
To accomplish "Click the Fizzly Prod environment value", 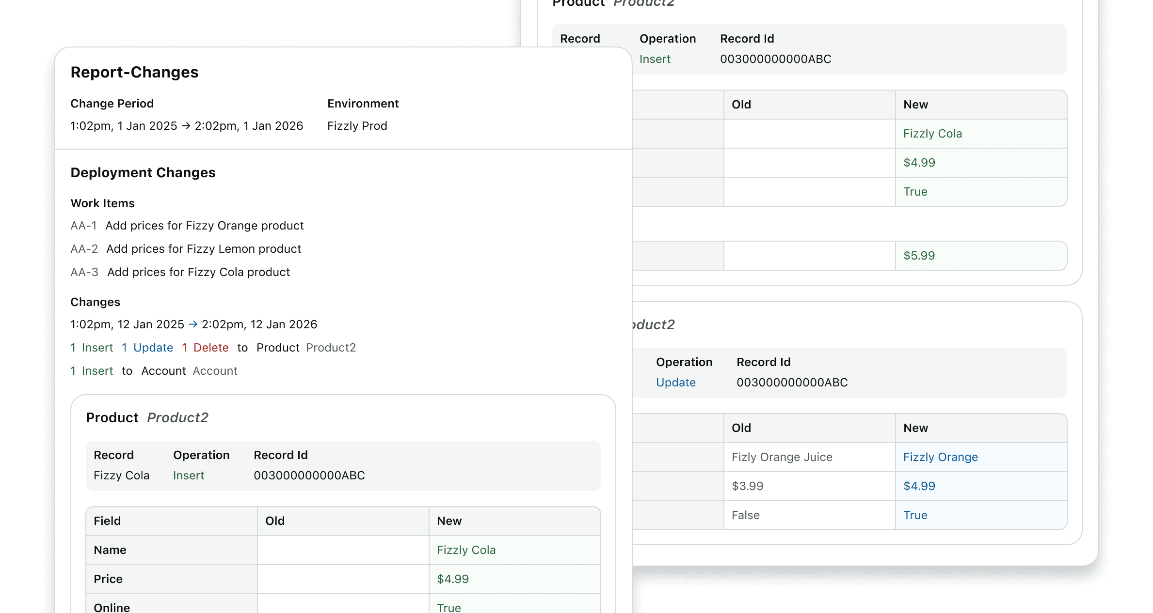I will [357, 126].
